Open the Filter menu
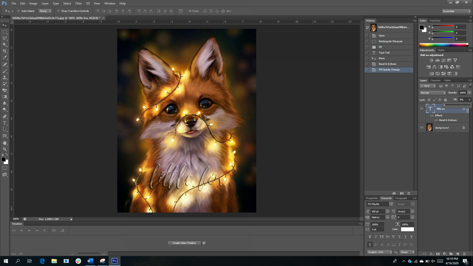 [x=78, y=3]
